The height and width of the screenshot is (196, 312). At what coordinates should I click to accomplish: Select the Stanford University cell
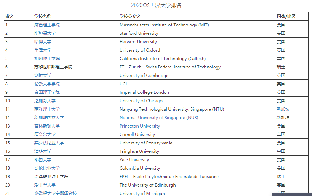(x=197, y=33)
